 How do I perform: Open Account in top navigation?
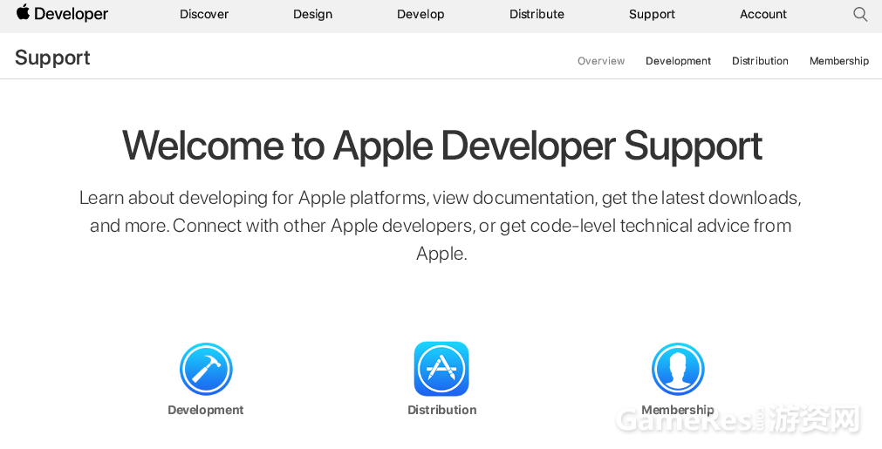pos(763,14)
